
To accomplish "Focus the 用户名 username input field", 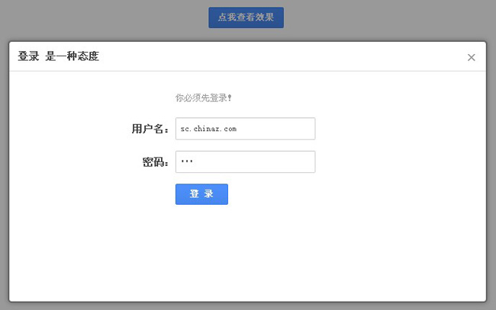I will tap(245, 129).
